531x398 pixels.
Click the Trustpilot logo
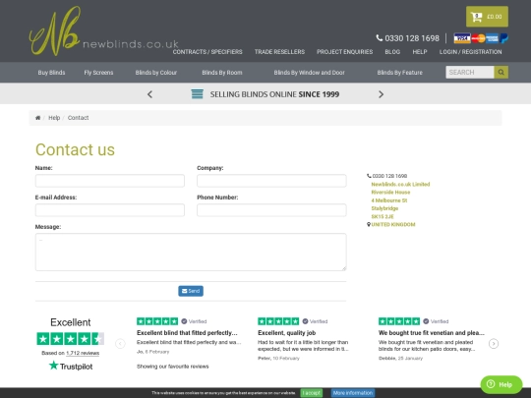[x=71, y=366]
